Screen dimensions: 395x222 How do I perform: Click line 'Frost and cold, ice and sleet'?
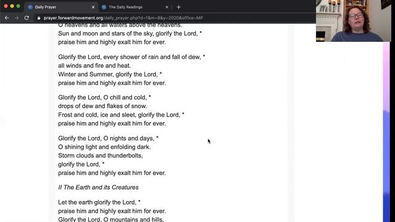(121, 115)
